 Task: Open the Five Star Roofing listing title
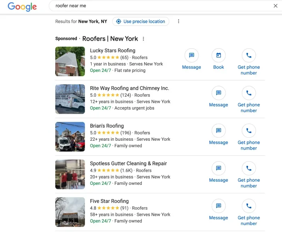pos(109,201)
